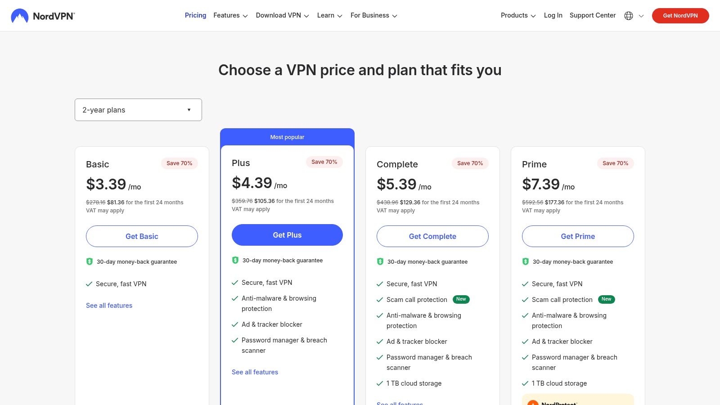The height and width of the screenshot is (405, 720).
Task: Expand the Features menu
Action: (x=230, y=15)
